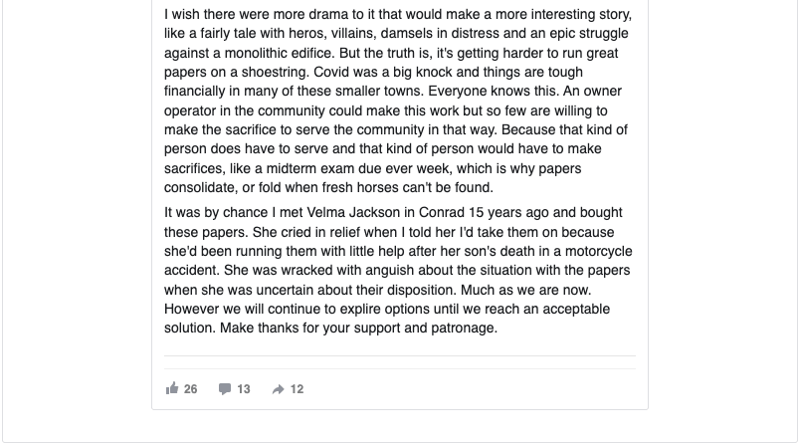Click the share count 12
This screenshot has width=799, height=444.
(x=297, y=389)
